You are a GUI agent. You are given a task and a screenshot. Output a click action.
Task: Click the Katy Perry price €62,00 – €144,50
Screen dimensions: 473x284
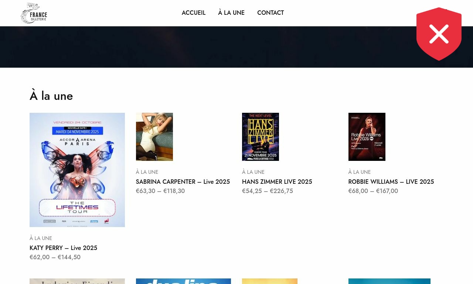[x=55, y=257]
